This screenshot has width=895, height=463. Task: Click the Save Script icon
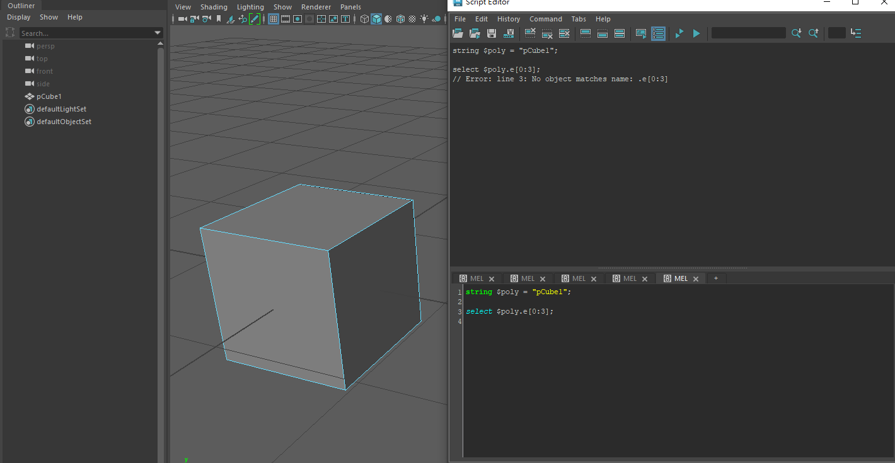(x=492, y=33)
